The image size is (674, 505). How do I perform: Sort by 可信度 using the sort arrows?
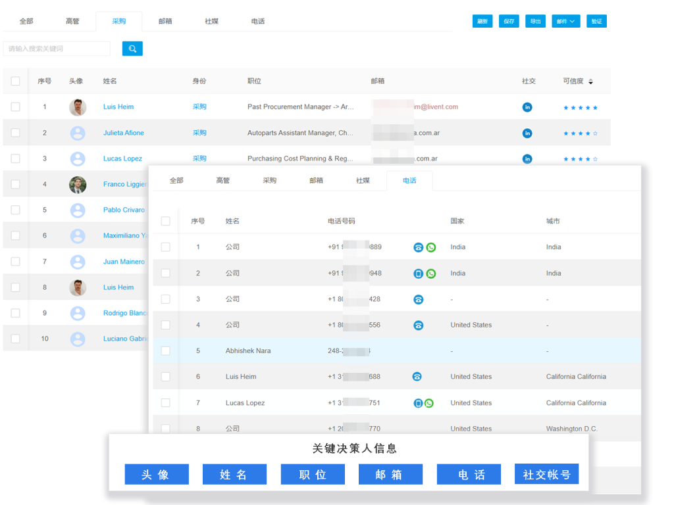pyautogui.click(x=590, y=82)
